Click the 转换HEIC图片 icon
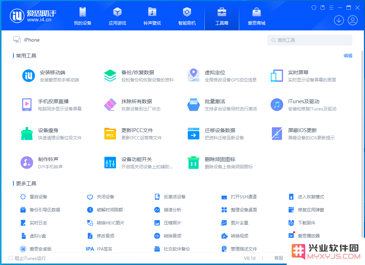 click(90, 223)
